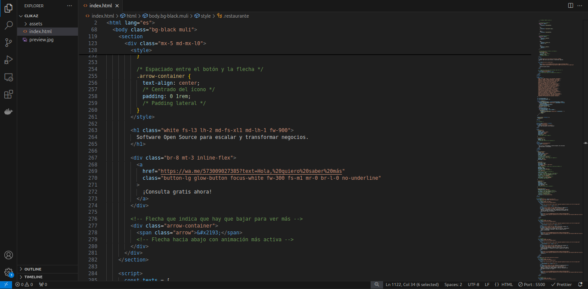Screen dimensions: 588x289
Task: Click 'Software Open Source para escalar' line
Action: click(223, 137)
